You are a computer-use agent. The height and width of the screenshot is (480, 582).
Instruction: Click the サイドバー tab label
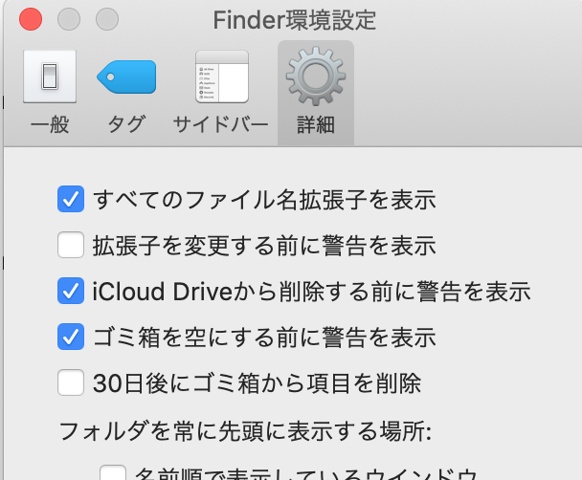click(221, 124)
